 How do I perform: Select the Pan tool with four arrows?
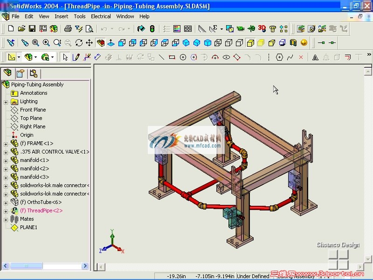pos(89,43)
